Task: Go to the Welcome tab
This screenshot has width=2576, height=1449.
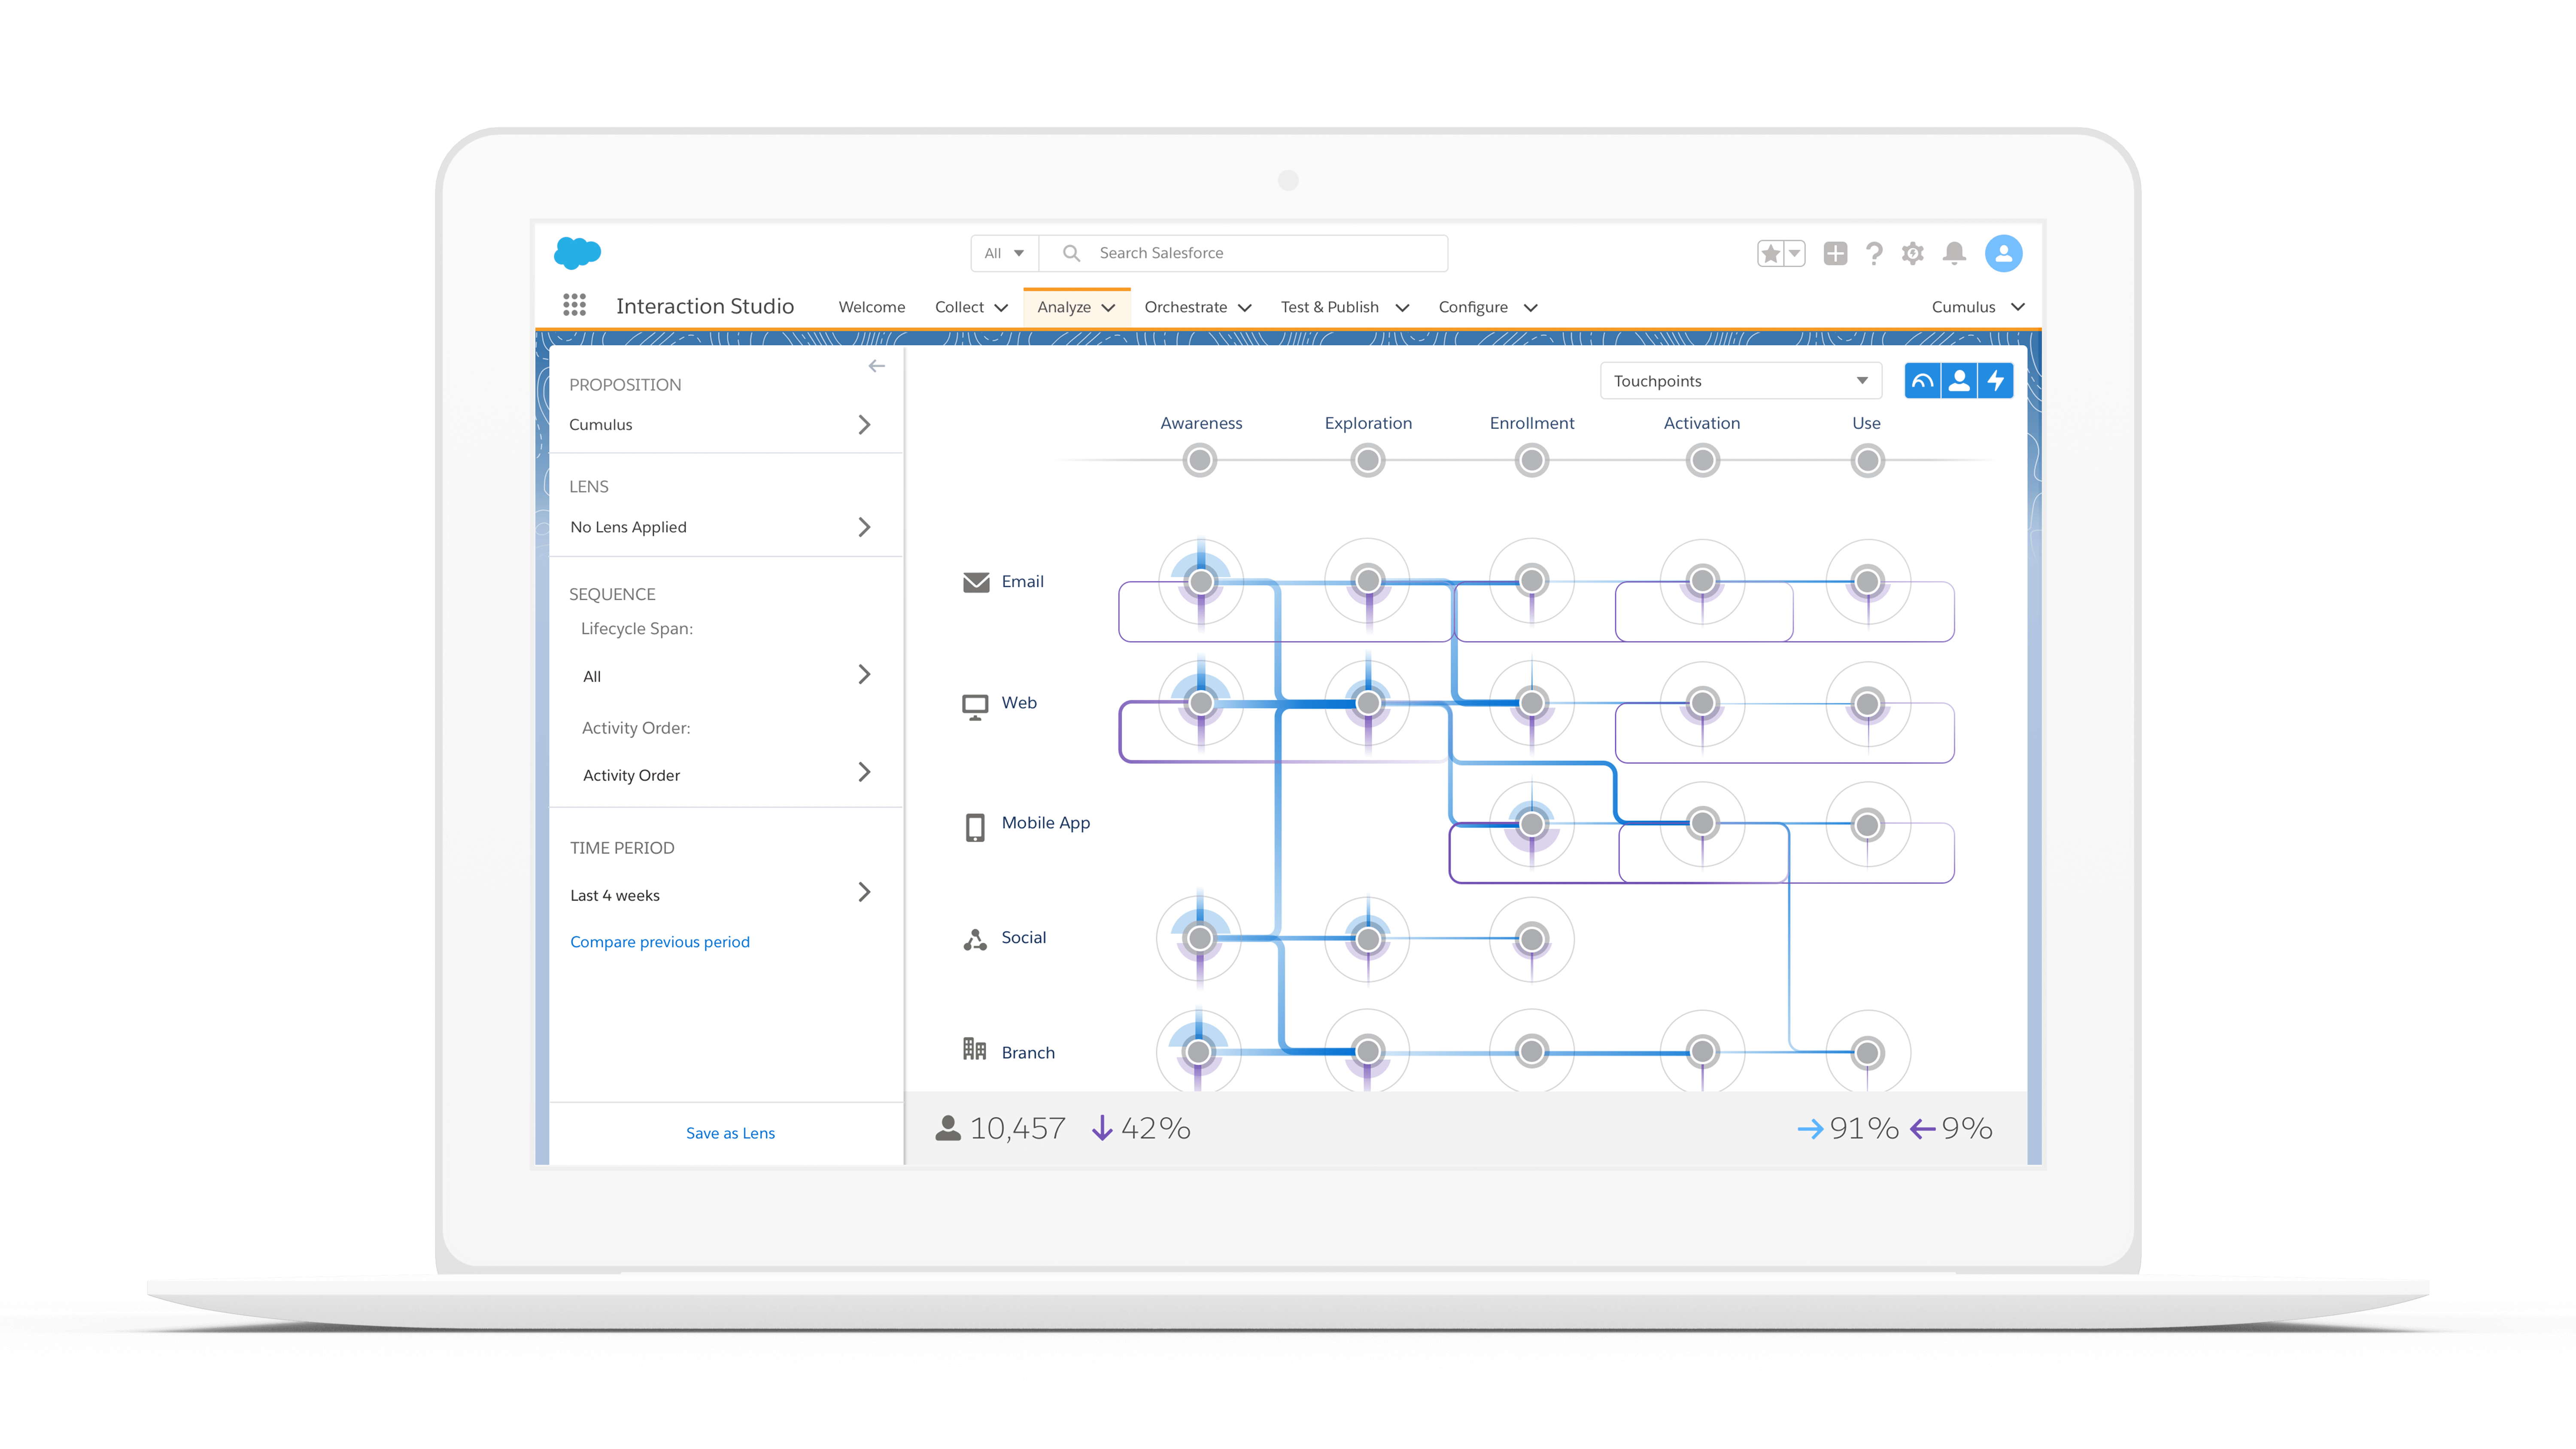Action: click(871, 307)
